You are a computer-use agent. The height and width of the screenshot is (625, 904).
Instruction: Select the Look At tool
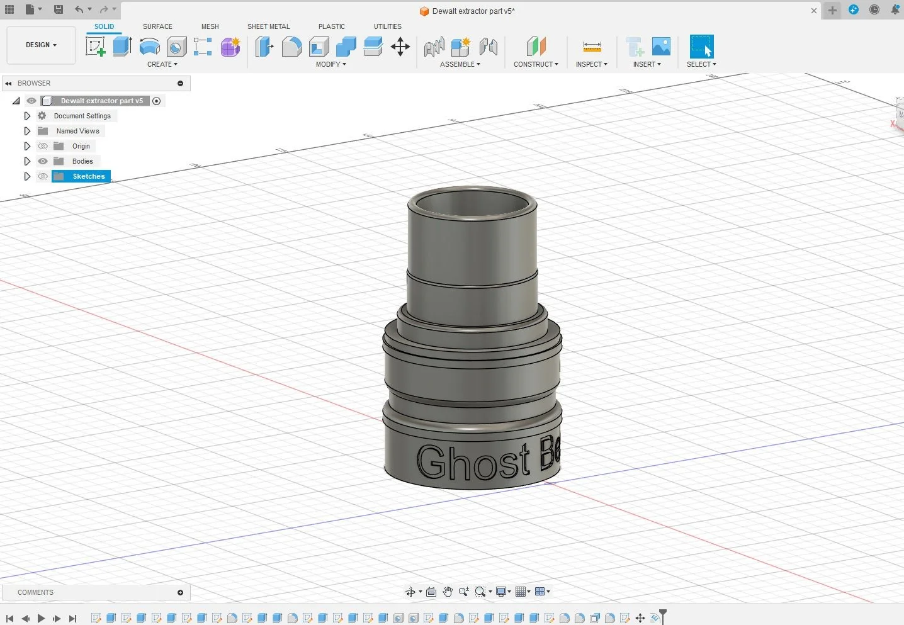[431, 592]
